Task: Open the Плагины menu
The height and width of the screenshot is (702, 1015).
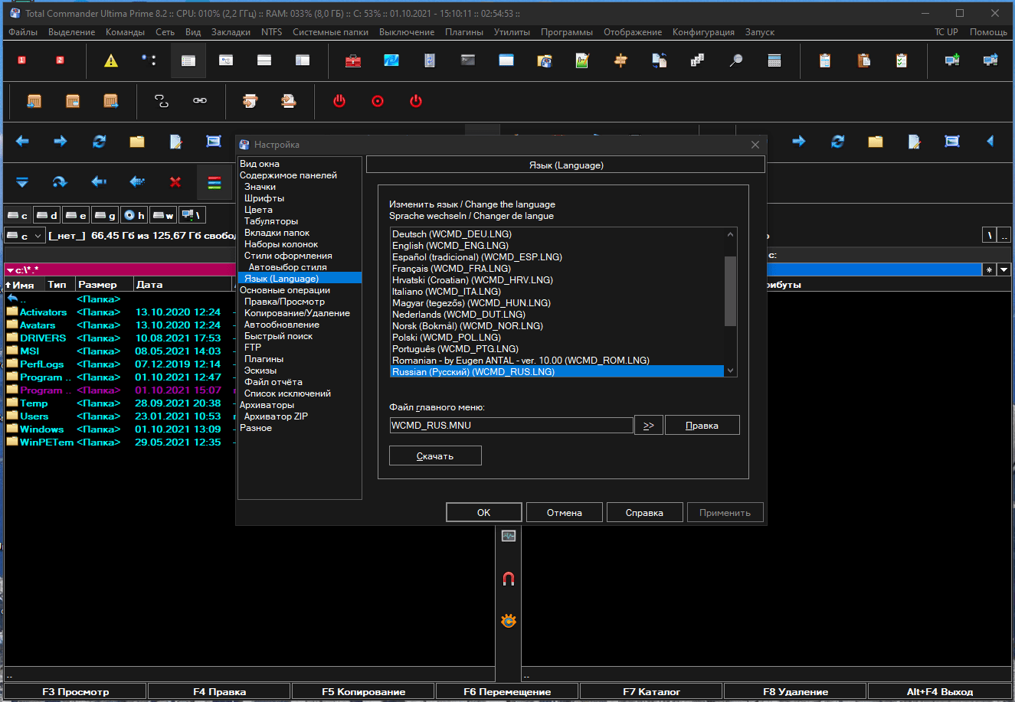Action: 464,32
